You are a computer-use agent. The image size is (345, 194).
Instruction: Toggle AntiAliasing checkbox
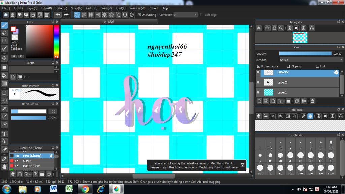(139, 15)
